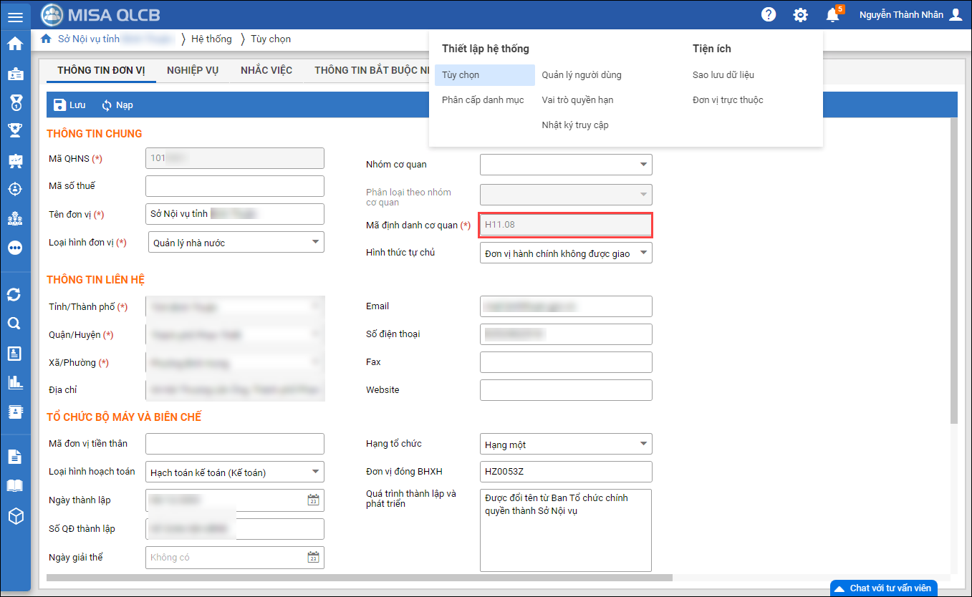Click the refresh sync sidebar icon
This screenshot has height=597, width=972.
[14, 294]
